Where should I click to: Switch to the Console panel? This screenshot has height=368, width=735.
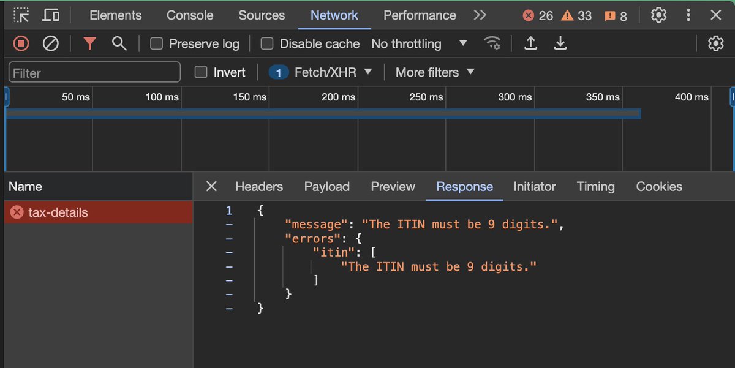[189, 15]
